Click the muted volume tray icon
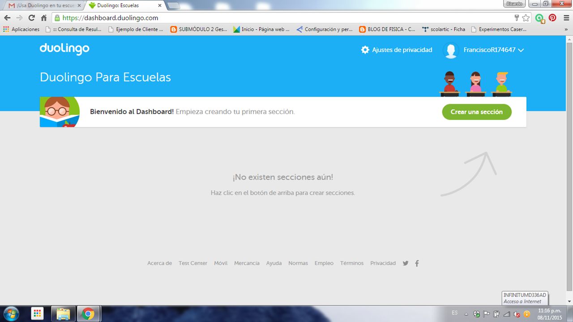Image resolution: width=573 pixels, height=322 pixels. (517, 314)
